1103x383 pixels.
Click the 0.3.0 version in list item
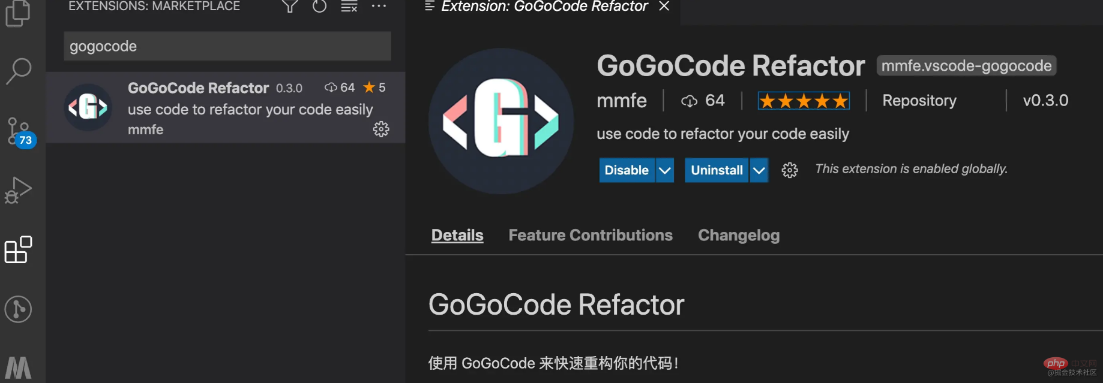point(289,88)
